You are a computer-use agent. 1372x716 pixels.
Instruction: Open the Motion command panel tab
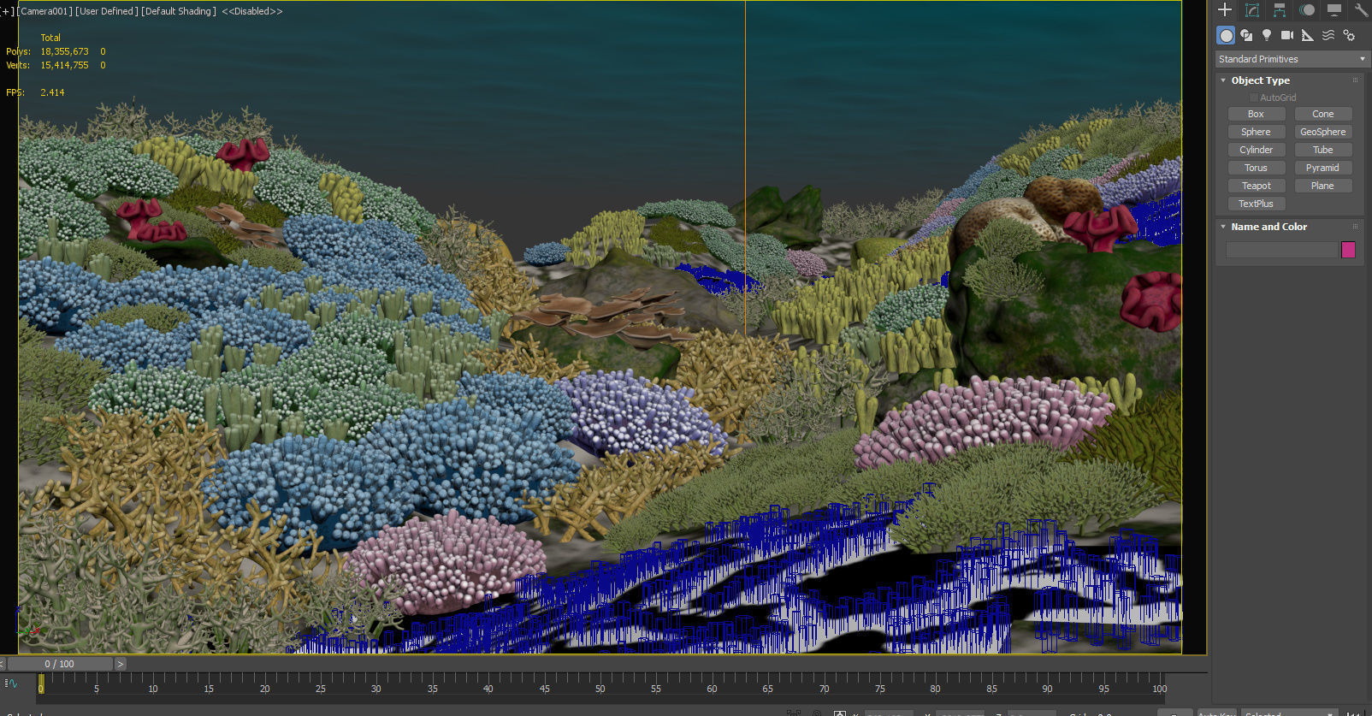click(1307, 9)
